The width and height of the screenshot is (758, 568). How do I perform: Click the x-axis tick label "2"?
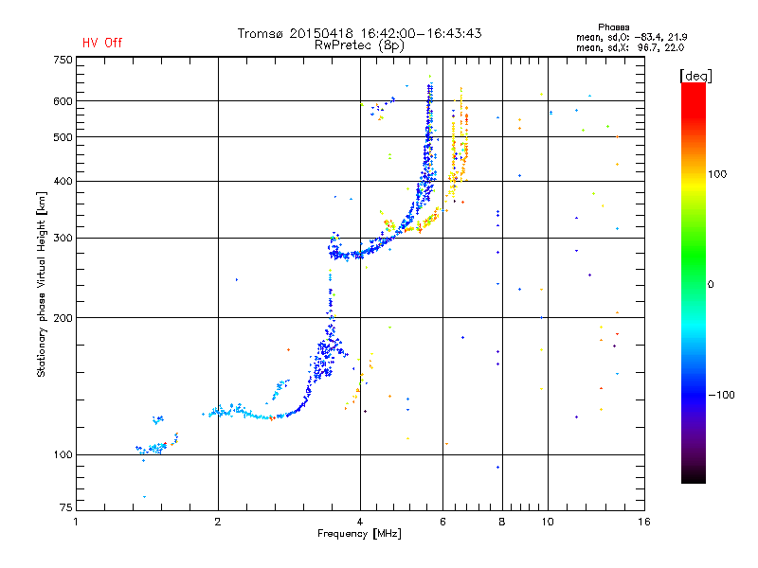(x=218, y=522)
